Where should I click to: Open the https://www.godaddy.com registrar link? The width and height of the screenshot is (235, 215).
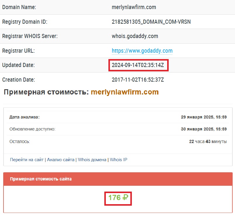click(142, 51)
